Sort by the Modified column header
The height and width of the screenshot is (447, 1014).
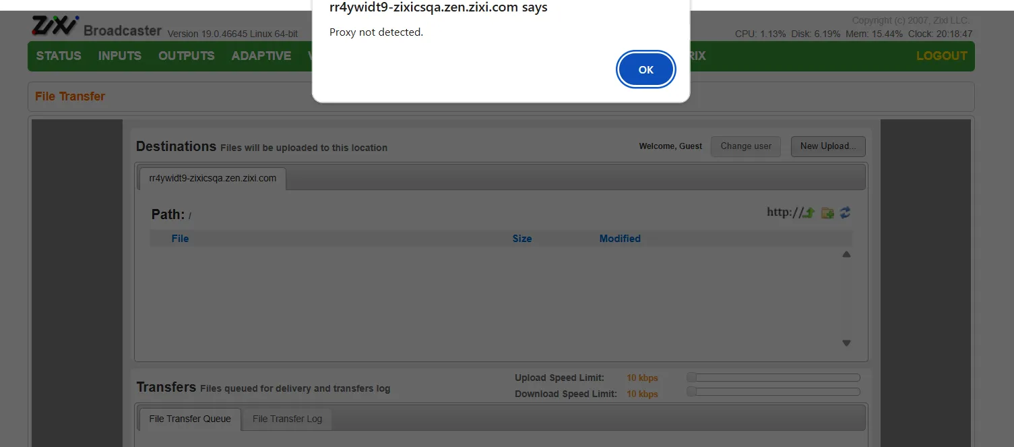point(620,239)
